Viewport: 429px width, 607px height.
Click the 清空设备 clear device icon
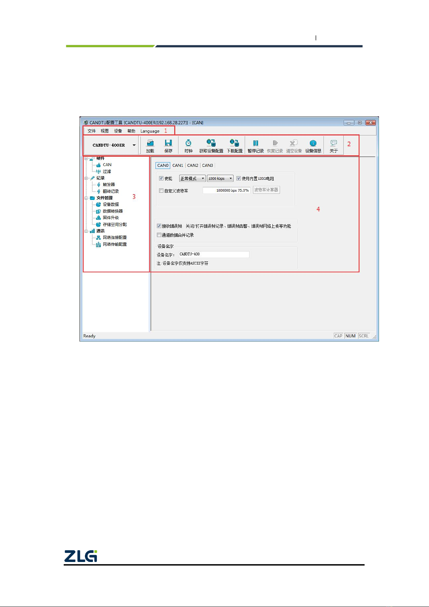[294, 143]
